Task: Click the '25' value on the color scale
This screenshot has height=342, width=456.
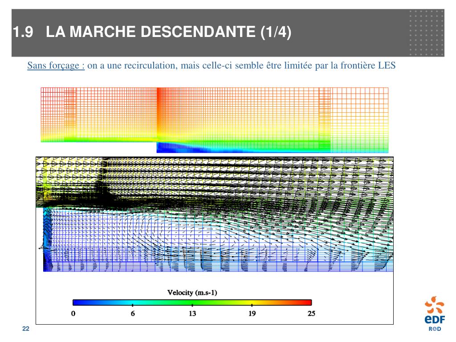Action: coord(311,313)
